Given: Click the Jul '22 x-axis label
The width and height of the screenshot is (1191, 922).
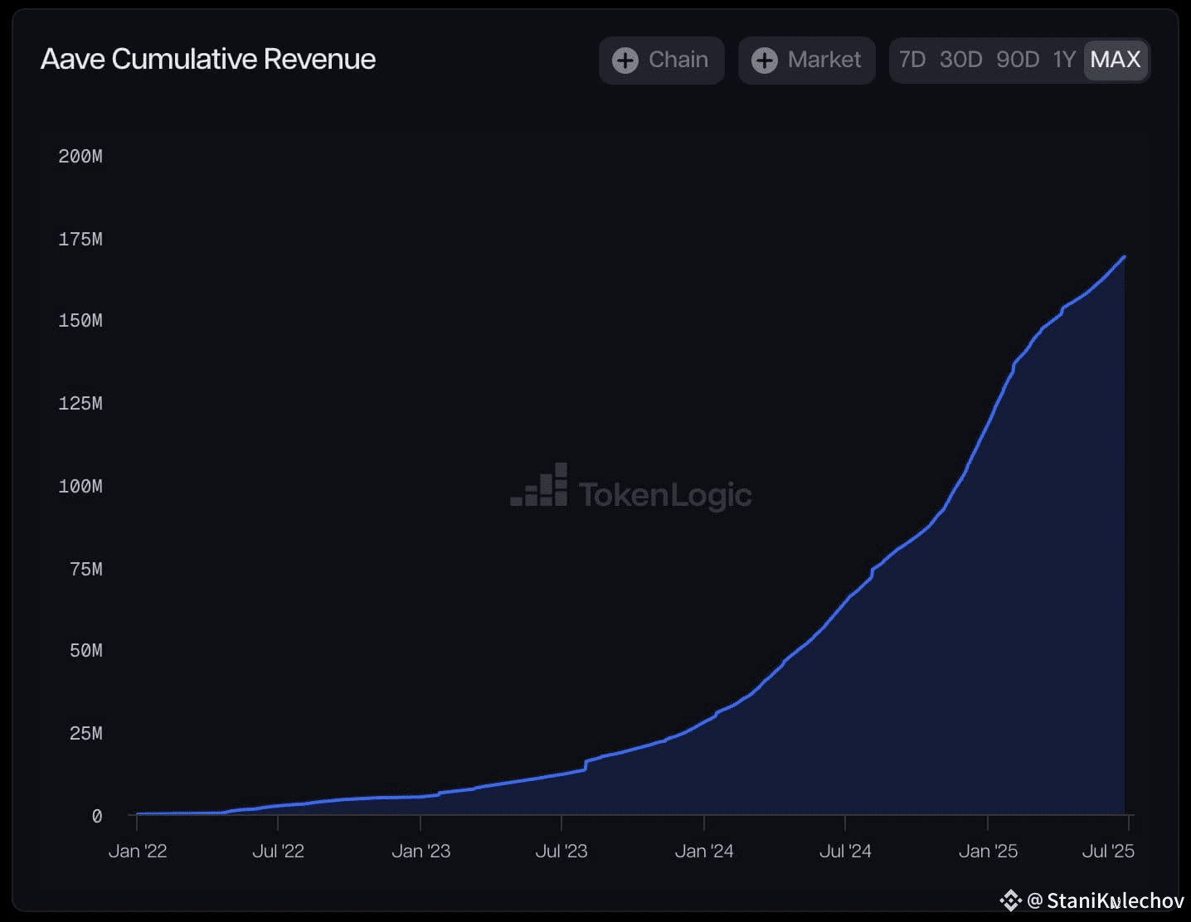Looking at the screenshot, I should pyautogui.click(x=278, y=851).
